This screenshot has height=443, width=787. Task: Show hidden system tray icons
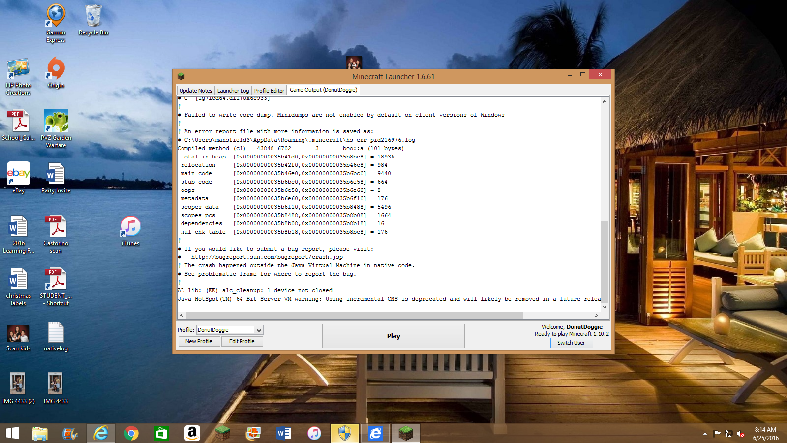[705, 434]
